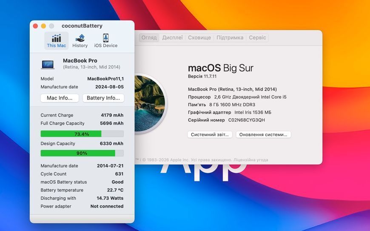
Task: Click the 4179 mAh current charge value
Action: [x=112, y=115]
